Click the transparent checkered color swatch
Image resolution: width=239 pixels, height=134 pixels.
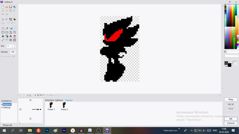pyautogui.click(x=235, y=63)
